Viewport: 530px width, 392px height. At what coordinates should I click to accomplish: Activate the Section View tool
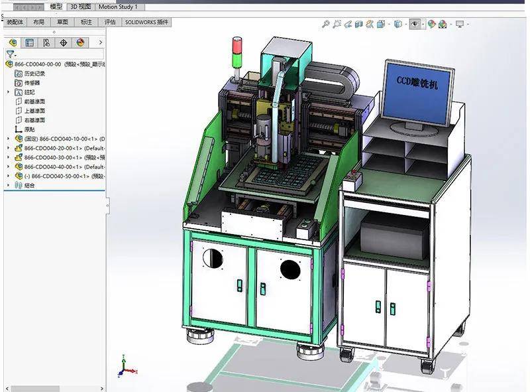358,24
